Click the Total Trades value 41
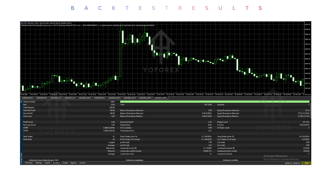Viewport: 325px width, 183px height. [114, 136]
